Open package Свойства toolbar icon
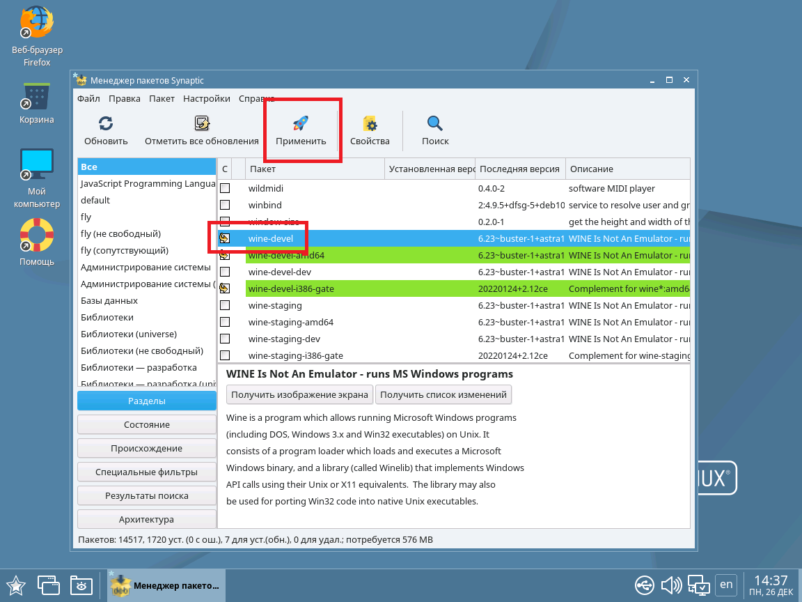 tap(370, 123)
